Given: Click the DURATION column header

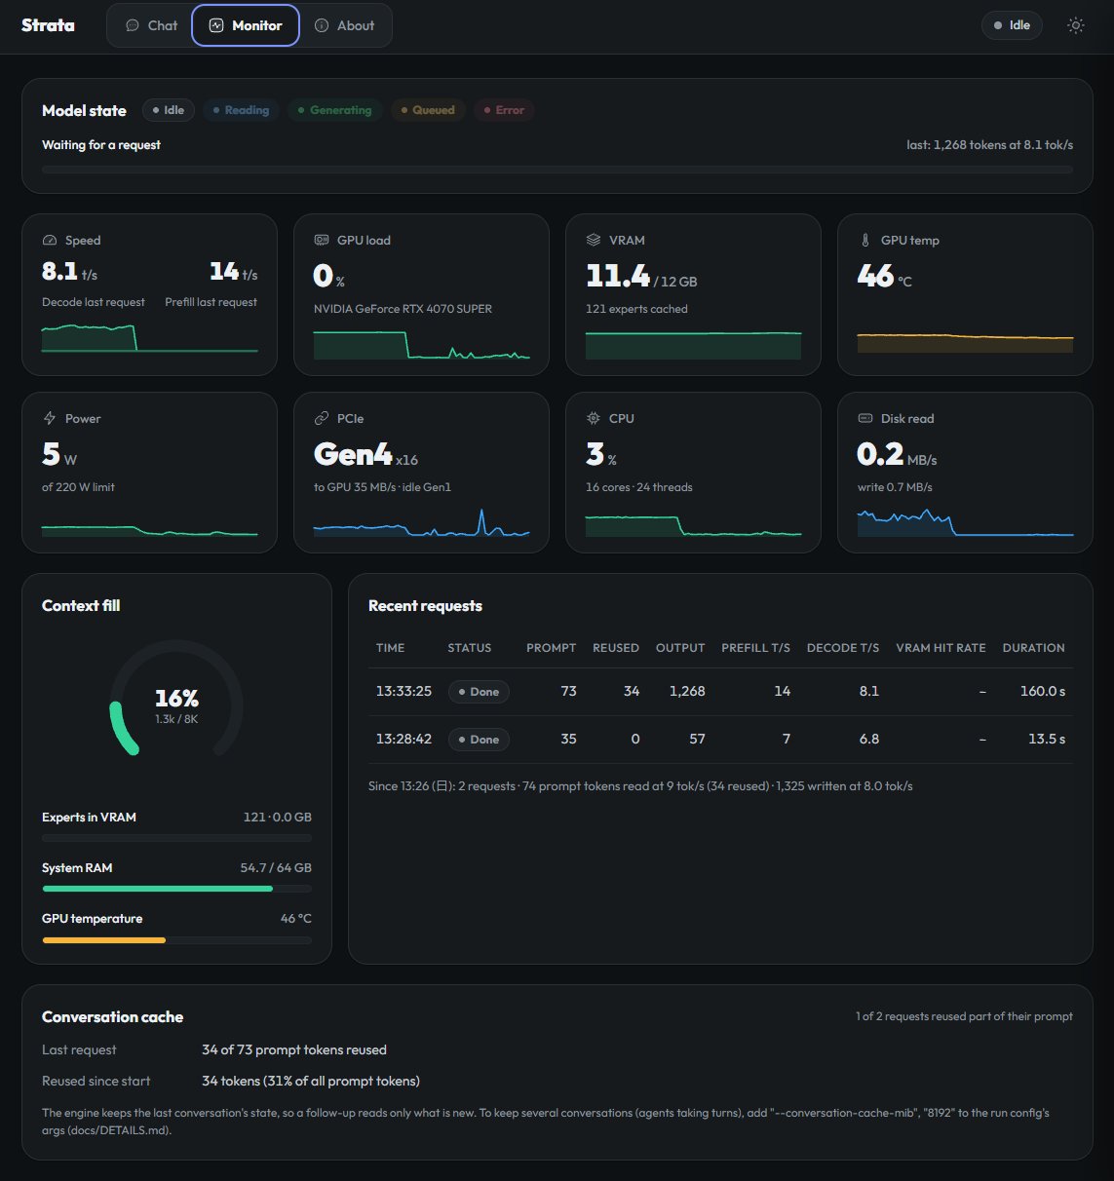Looking at the screenshot, I should click(1034, 648).
